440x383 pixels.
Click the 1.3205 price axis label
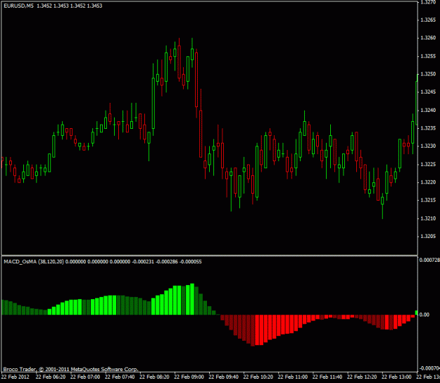(428, 237)
